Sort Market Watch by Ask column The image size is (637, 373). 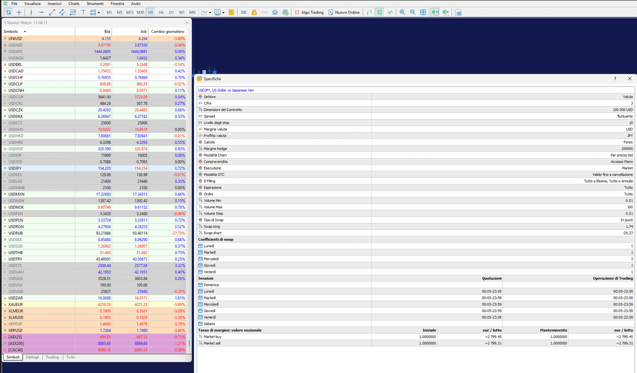[x=130, y=31]
